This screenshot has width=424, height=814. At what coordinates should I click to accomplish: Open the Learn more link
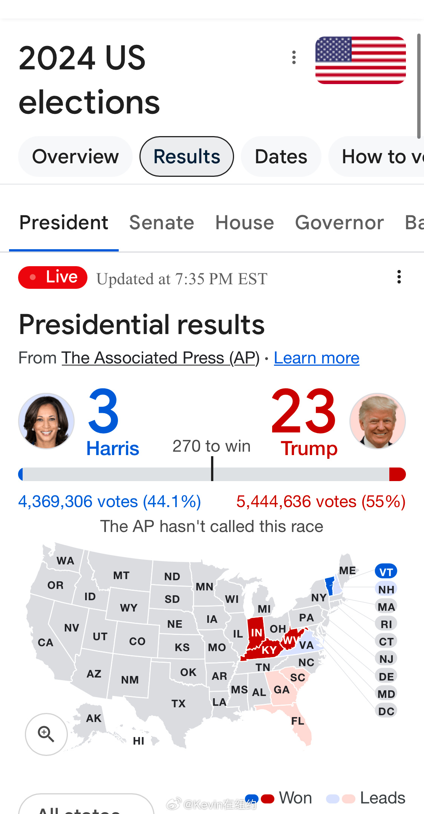click(x=317, y=358)
